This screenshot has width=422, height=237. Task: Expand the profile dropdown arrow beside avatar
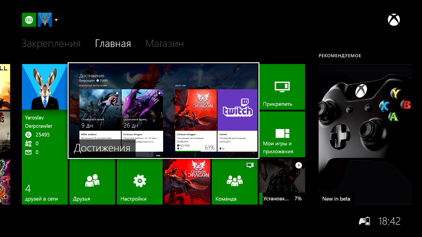click(56, 20)
